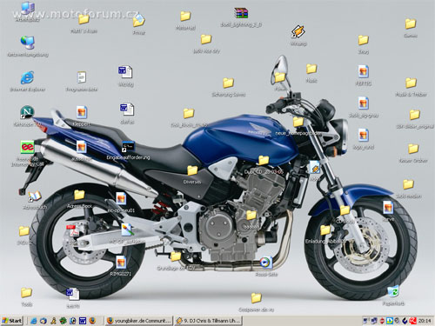
Task: Launch AIM from the Quick Launch bar
Action: pos(53,321)
